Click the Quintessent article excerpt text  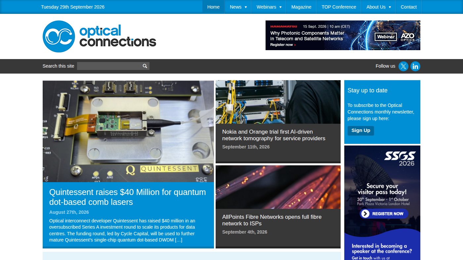[x=123, y=230]
